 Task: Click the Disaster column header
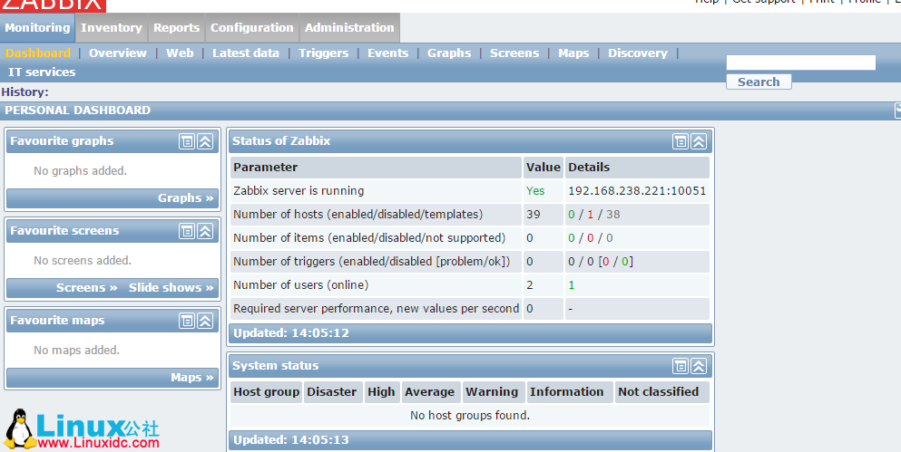(332, 392)
